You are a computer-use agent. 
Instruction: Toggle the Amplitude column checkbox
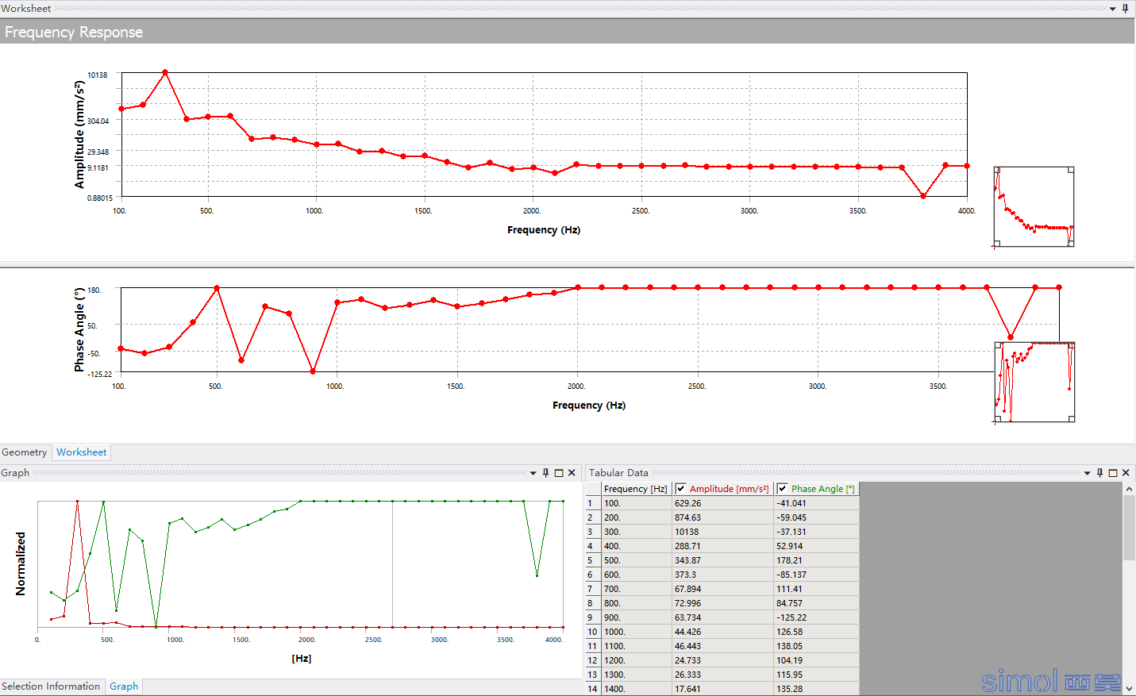tap(680, 489)
